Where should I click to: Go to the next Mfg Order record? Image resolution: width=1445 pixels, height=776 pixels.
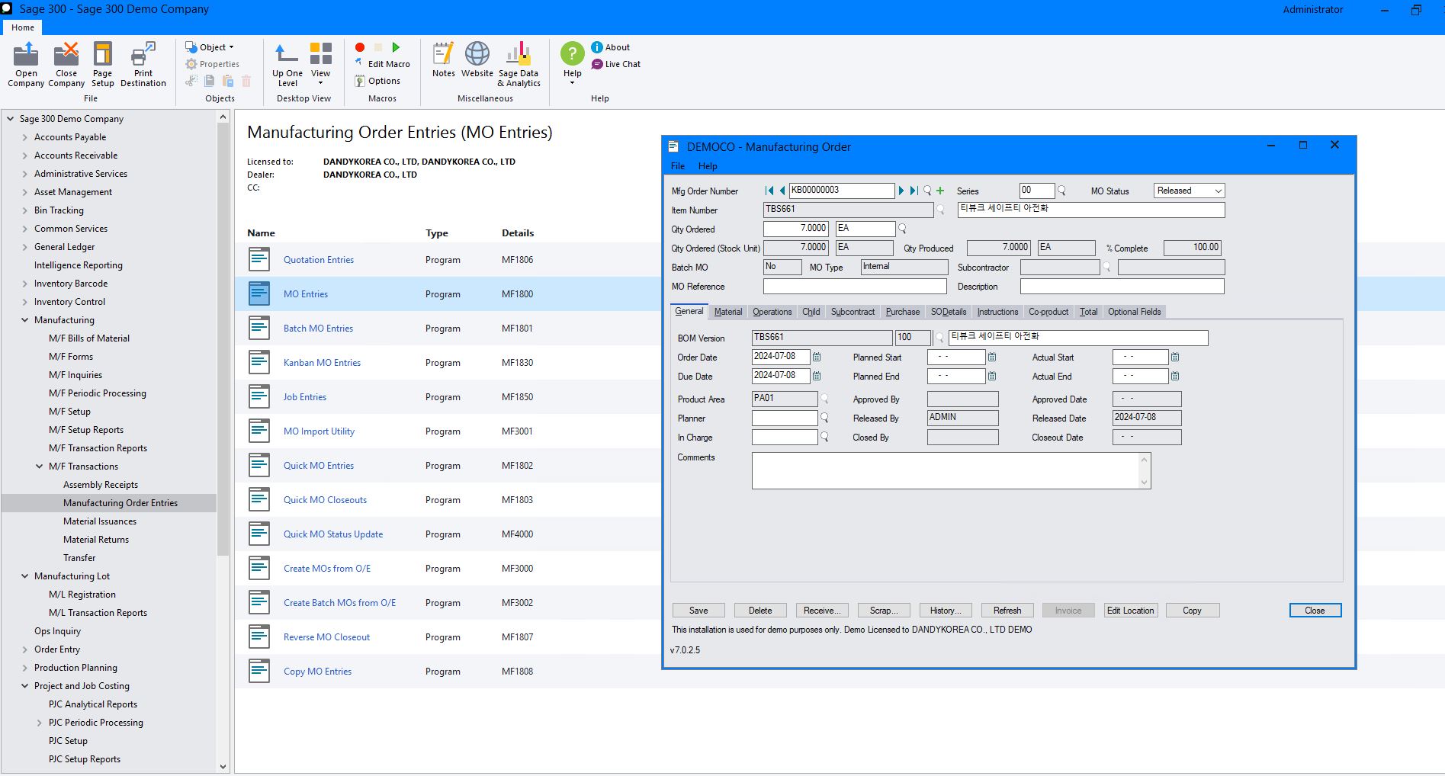901,191
